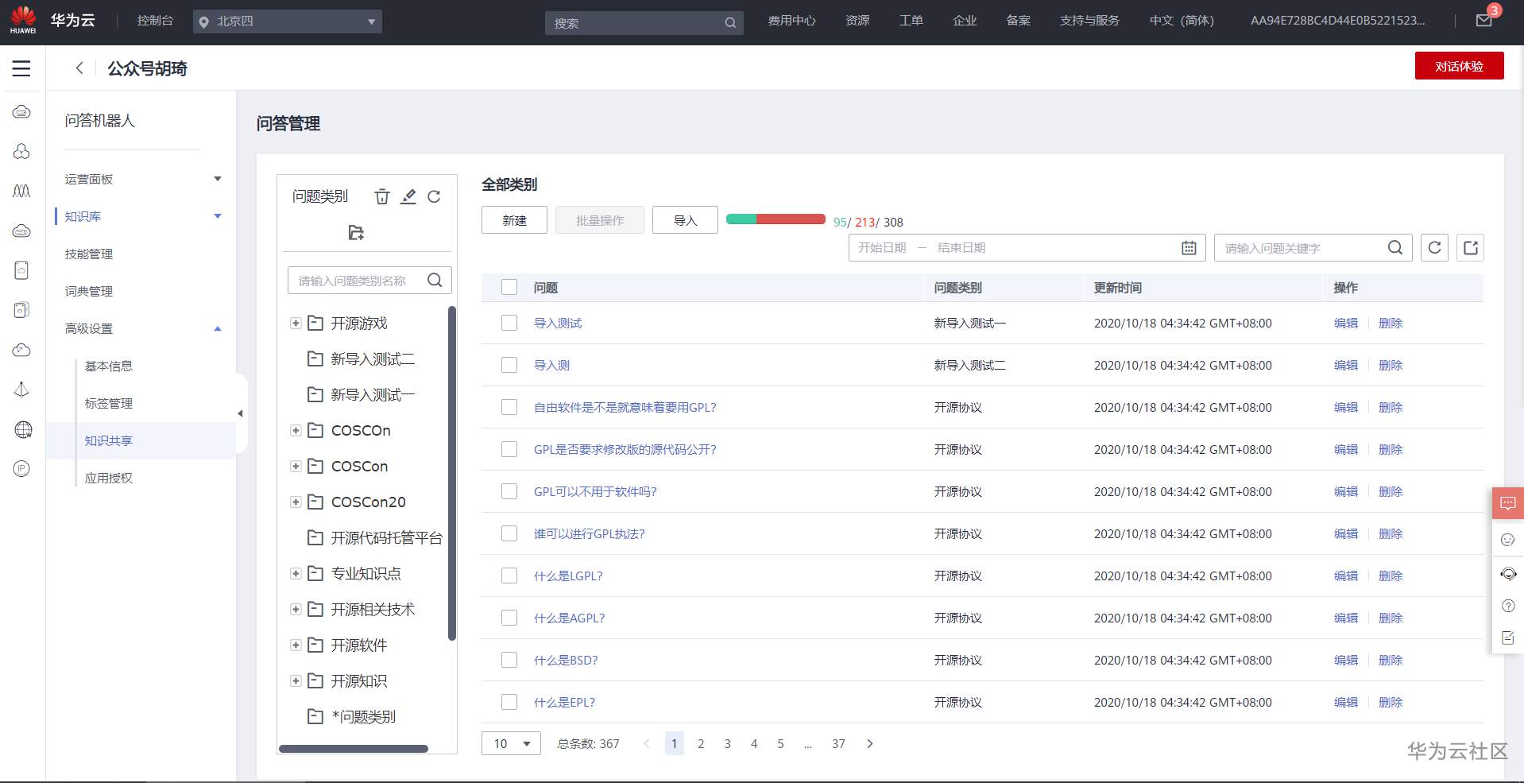Open the 工单 menu in the top bar
The image size is (1524, 783).
pyautogui.click(x=911, y=20)
